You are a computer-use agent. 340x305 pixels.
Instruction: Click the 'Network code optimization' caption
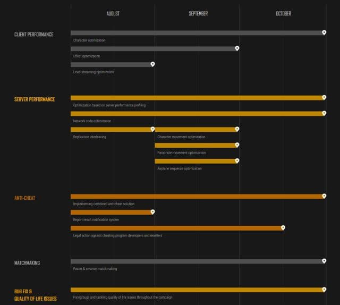pos(92,121)
